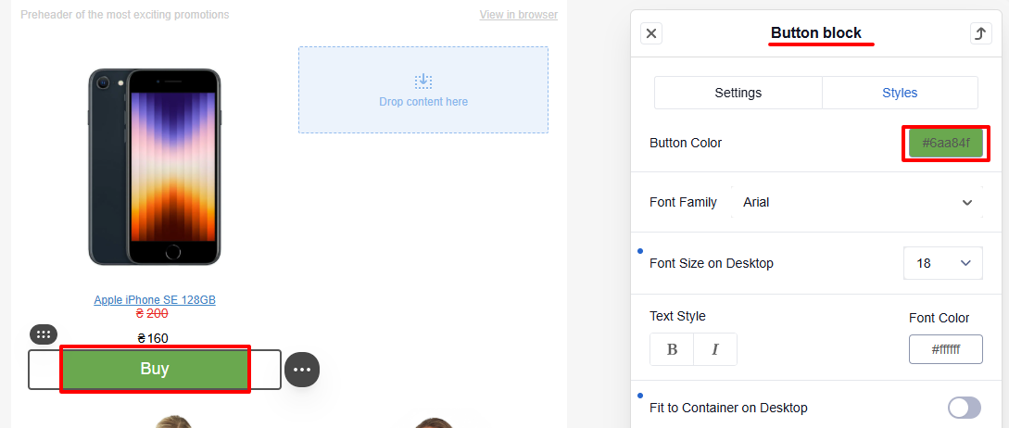Click the green Buy button
Screen dimensions: 1009x428
155,369
